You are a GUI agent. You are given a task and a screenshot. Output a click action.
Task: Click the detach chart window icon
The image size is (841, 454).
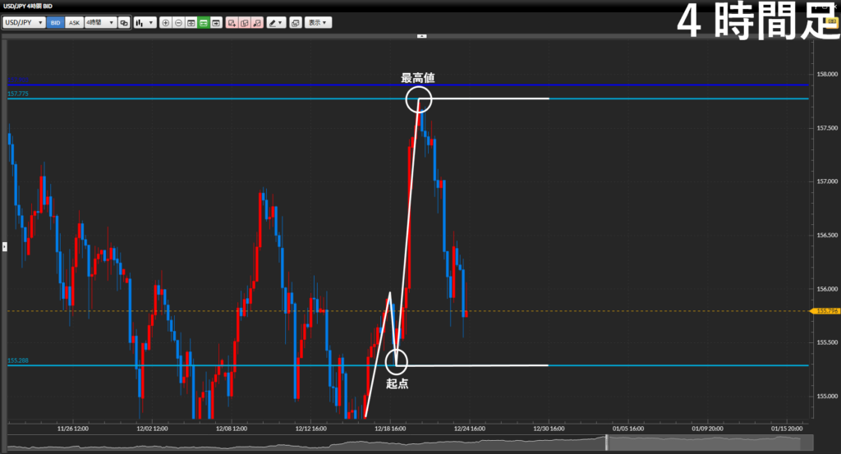click(x=296, y=23)
